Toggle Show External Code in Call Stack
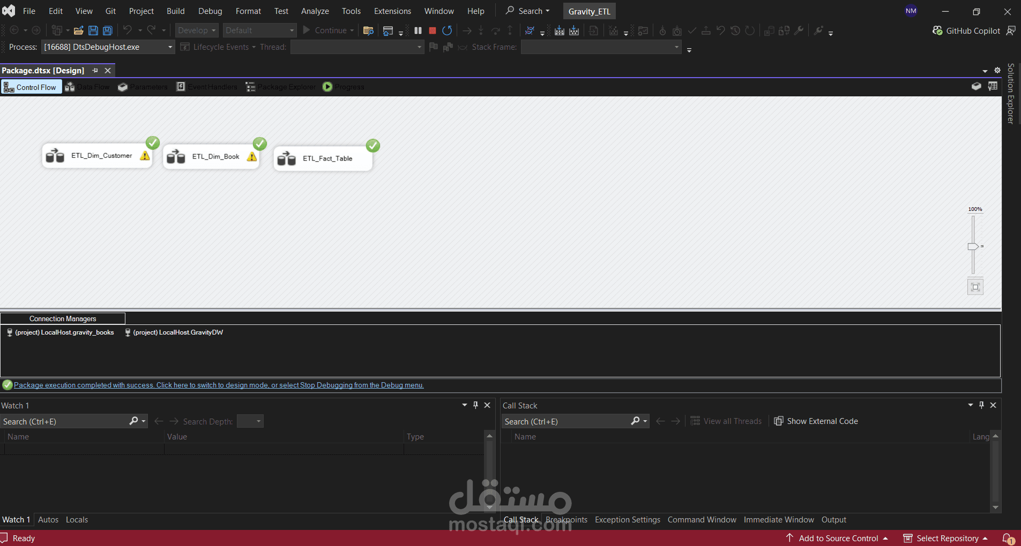This screenshot has height=546, width=1021. 816,421
